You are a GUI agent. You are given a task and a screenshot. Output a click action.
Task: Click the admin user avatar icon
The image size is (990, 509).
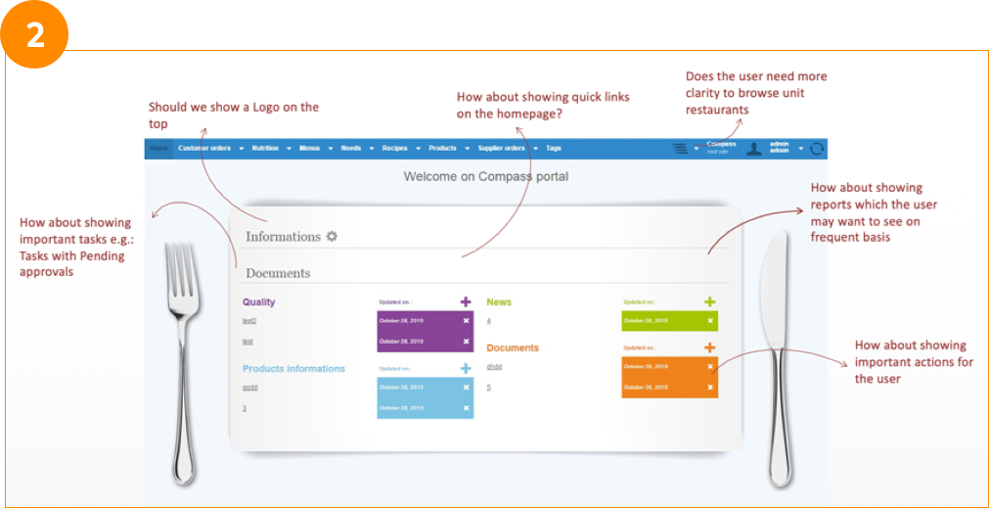(x=754, y=149)
